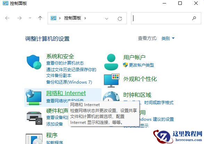
Task: Open 时钟和区域 category heading
Action: (137, 95)
